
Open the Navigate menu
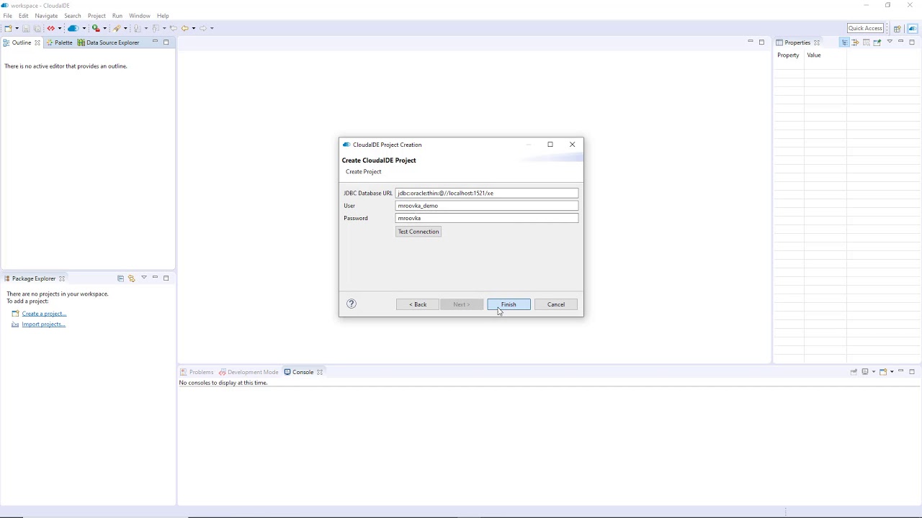click(46, 16)
